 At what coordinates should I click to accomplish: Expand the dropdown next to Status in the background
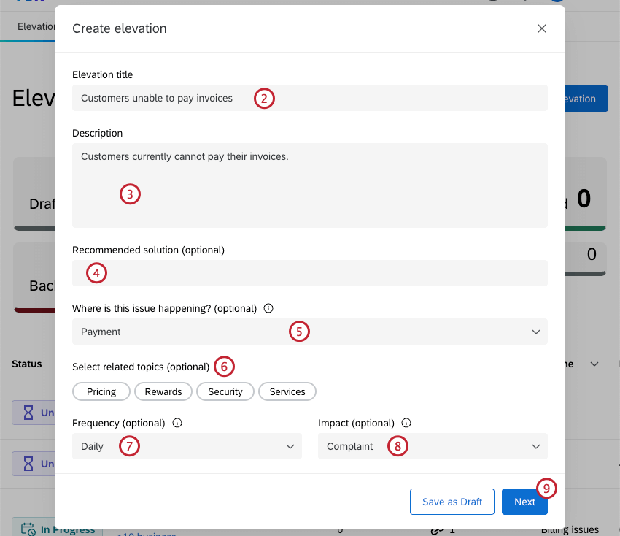(x=594, y=364)
